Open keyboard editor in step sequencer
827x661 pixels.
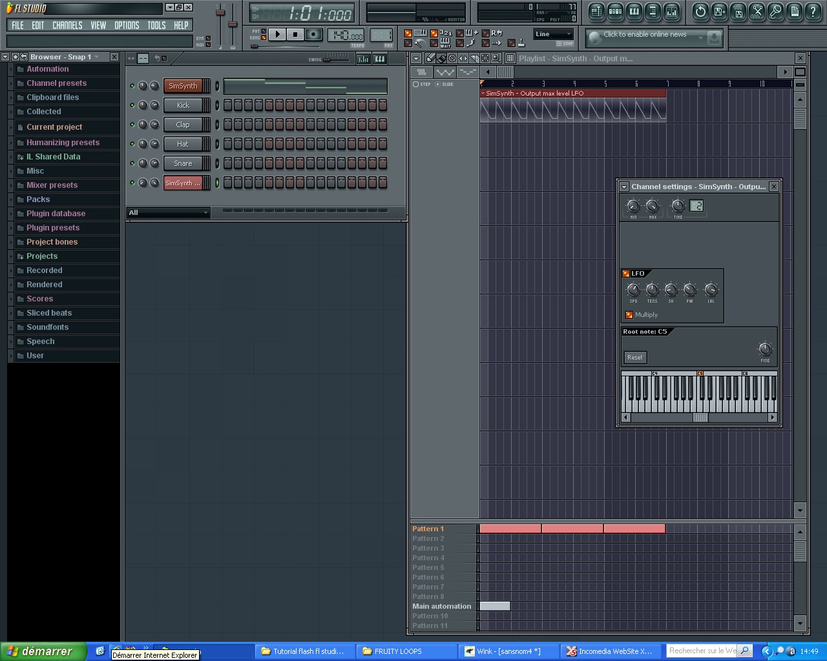pos(380,59)
